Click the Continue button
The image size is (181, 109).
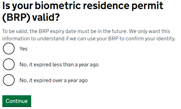(17, 101)
